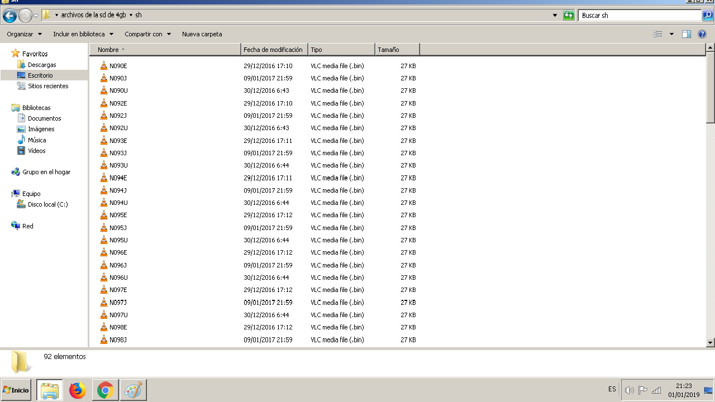Select file N096E
The image size is (715, 402).
[118, 252]
